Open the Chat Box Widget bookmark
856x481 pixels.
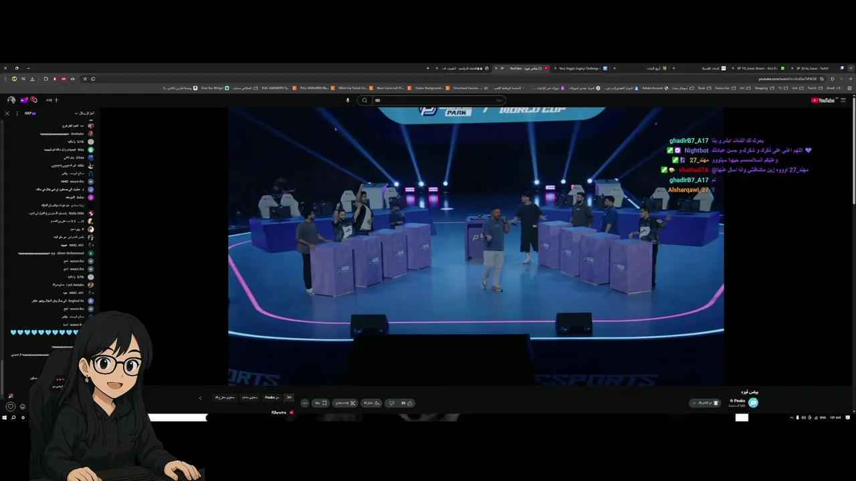click(x=215, y=88)
